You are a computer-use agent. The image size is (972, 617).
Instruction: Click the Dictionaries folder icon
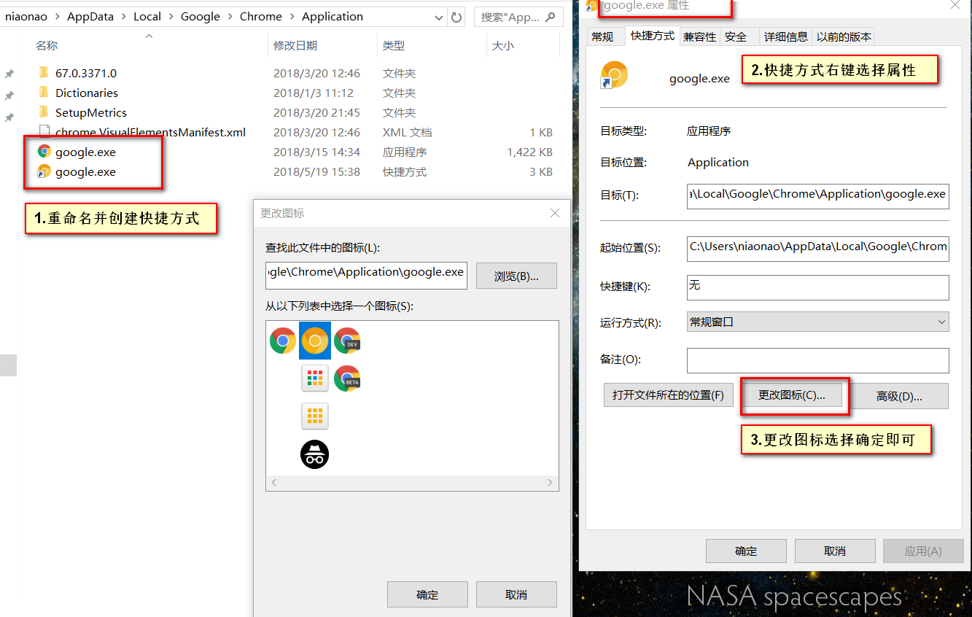[x=44, y=93]
